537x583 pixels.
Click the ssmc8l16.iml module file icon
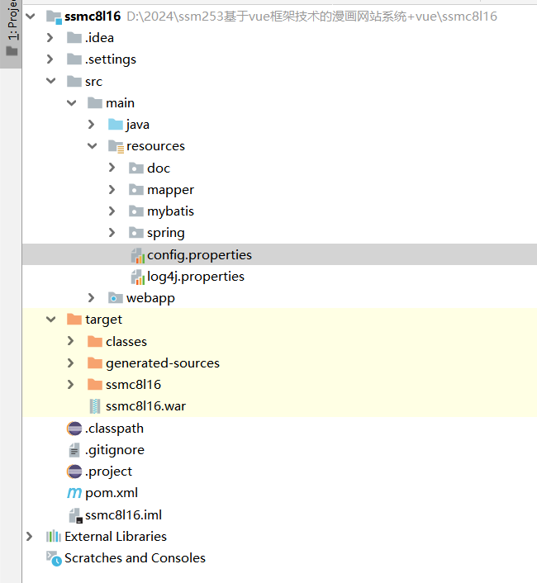coord(74,515)
